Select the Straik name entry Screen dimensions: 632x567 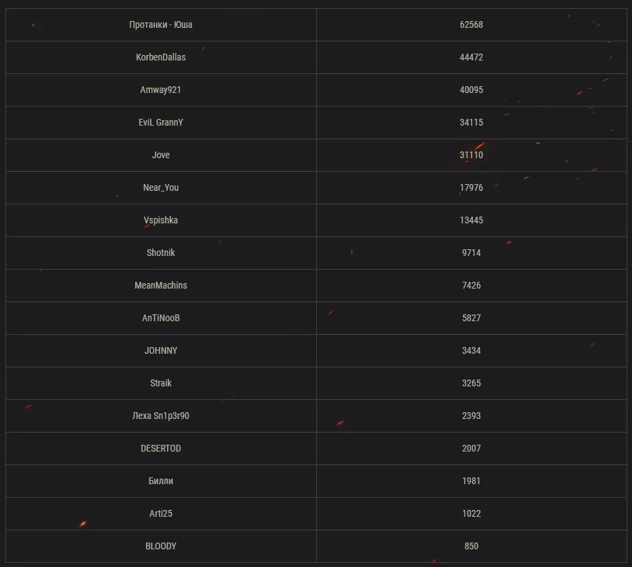click(x=161, y=383)
